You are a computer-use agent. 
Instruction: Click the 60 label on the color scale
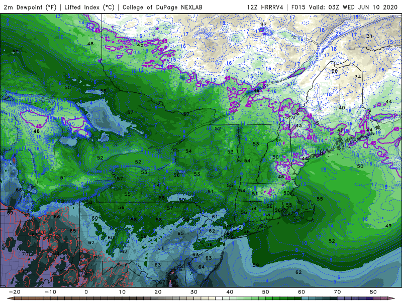301,292
